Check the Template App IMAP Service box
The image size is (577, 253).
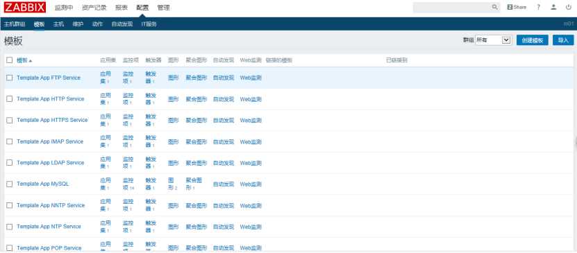[x=10, y=141]
